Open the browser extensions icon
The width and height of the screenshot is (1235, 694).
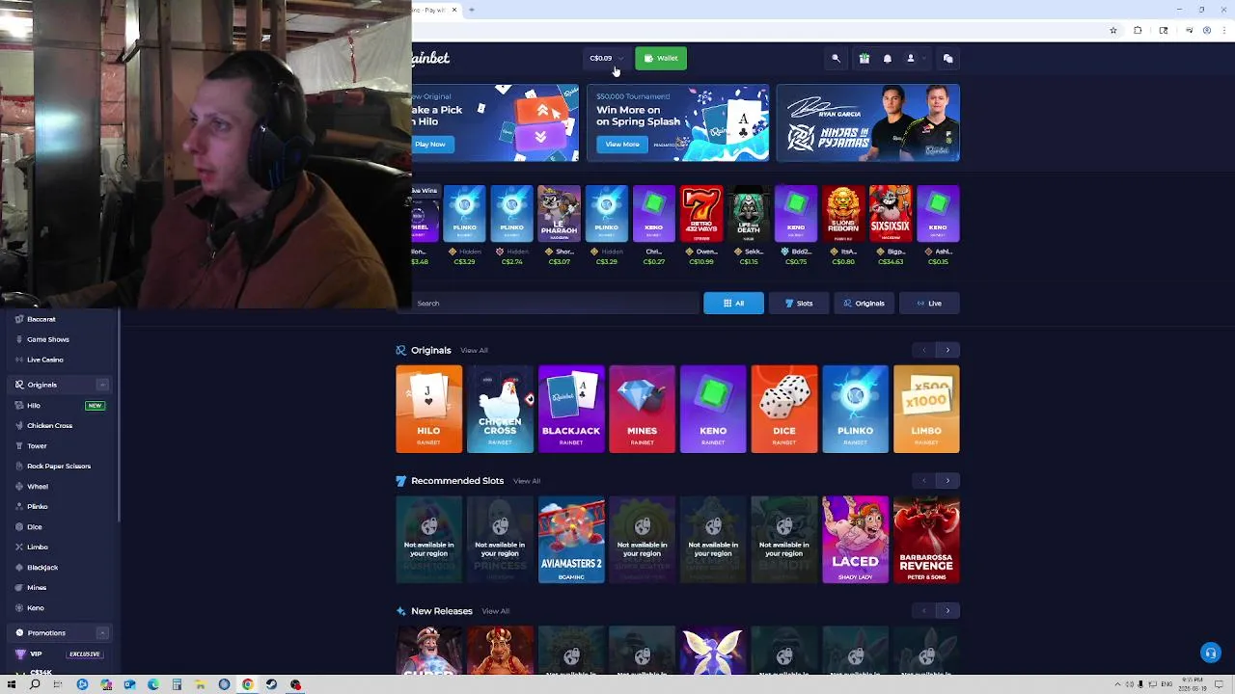pos(1138,31)
